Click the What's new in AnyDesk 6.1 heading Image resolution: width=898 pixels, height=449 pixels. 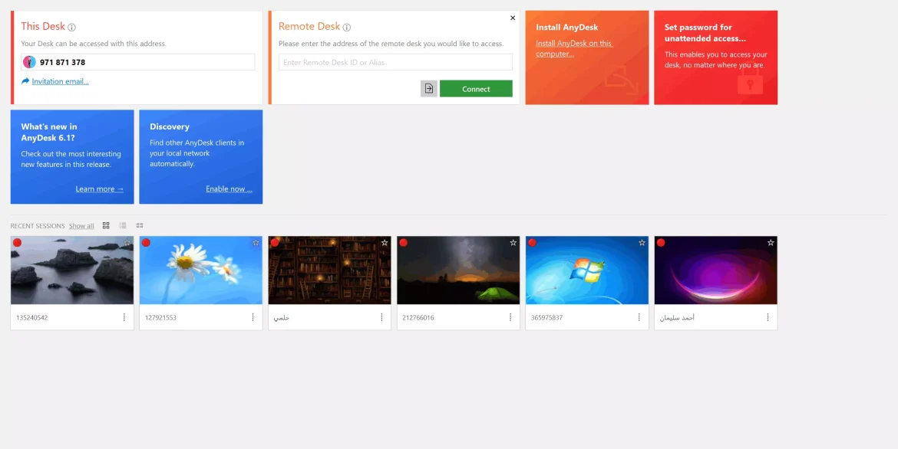pyautogui.click(x=49, y=132)
